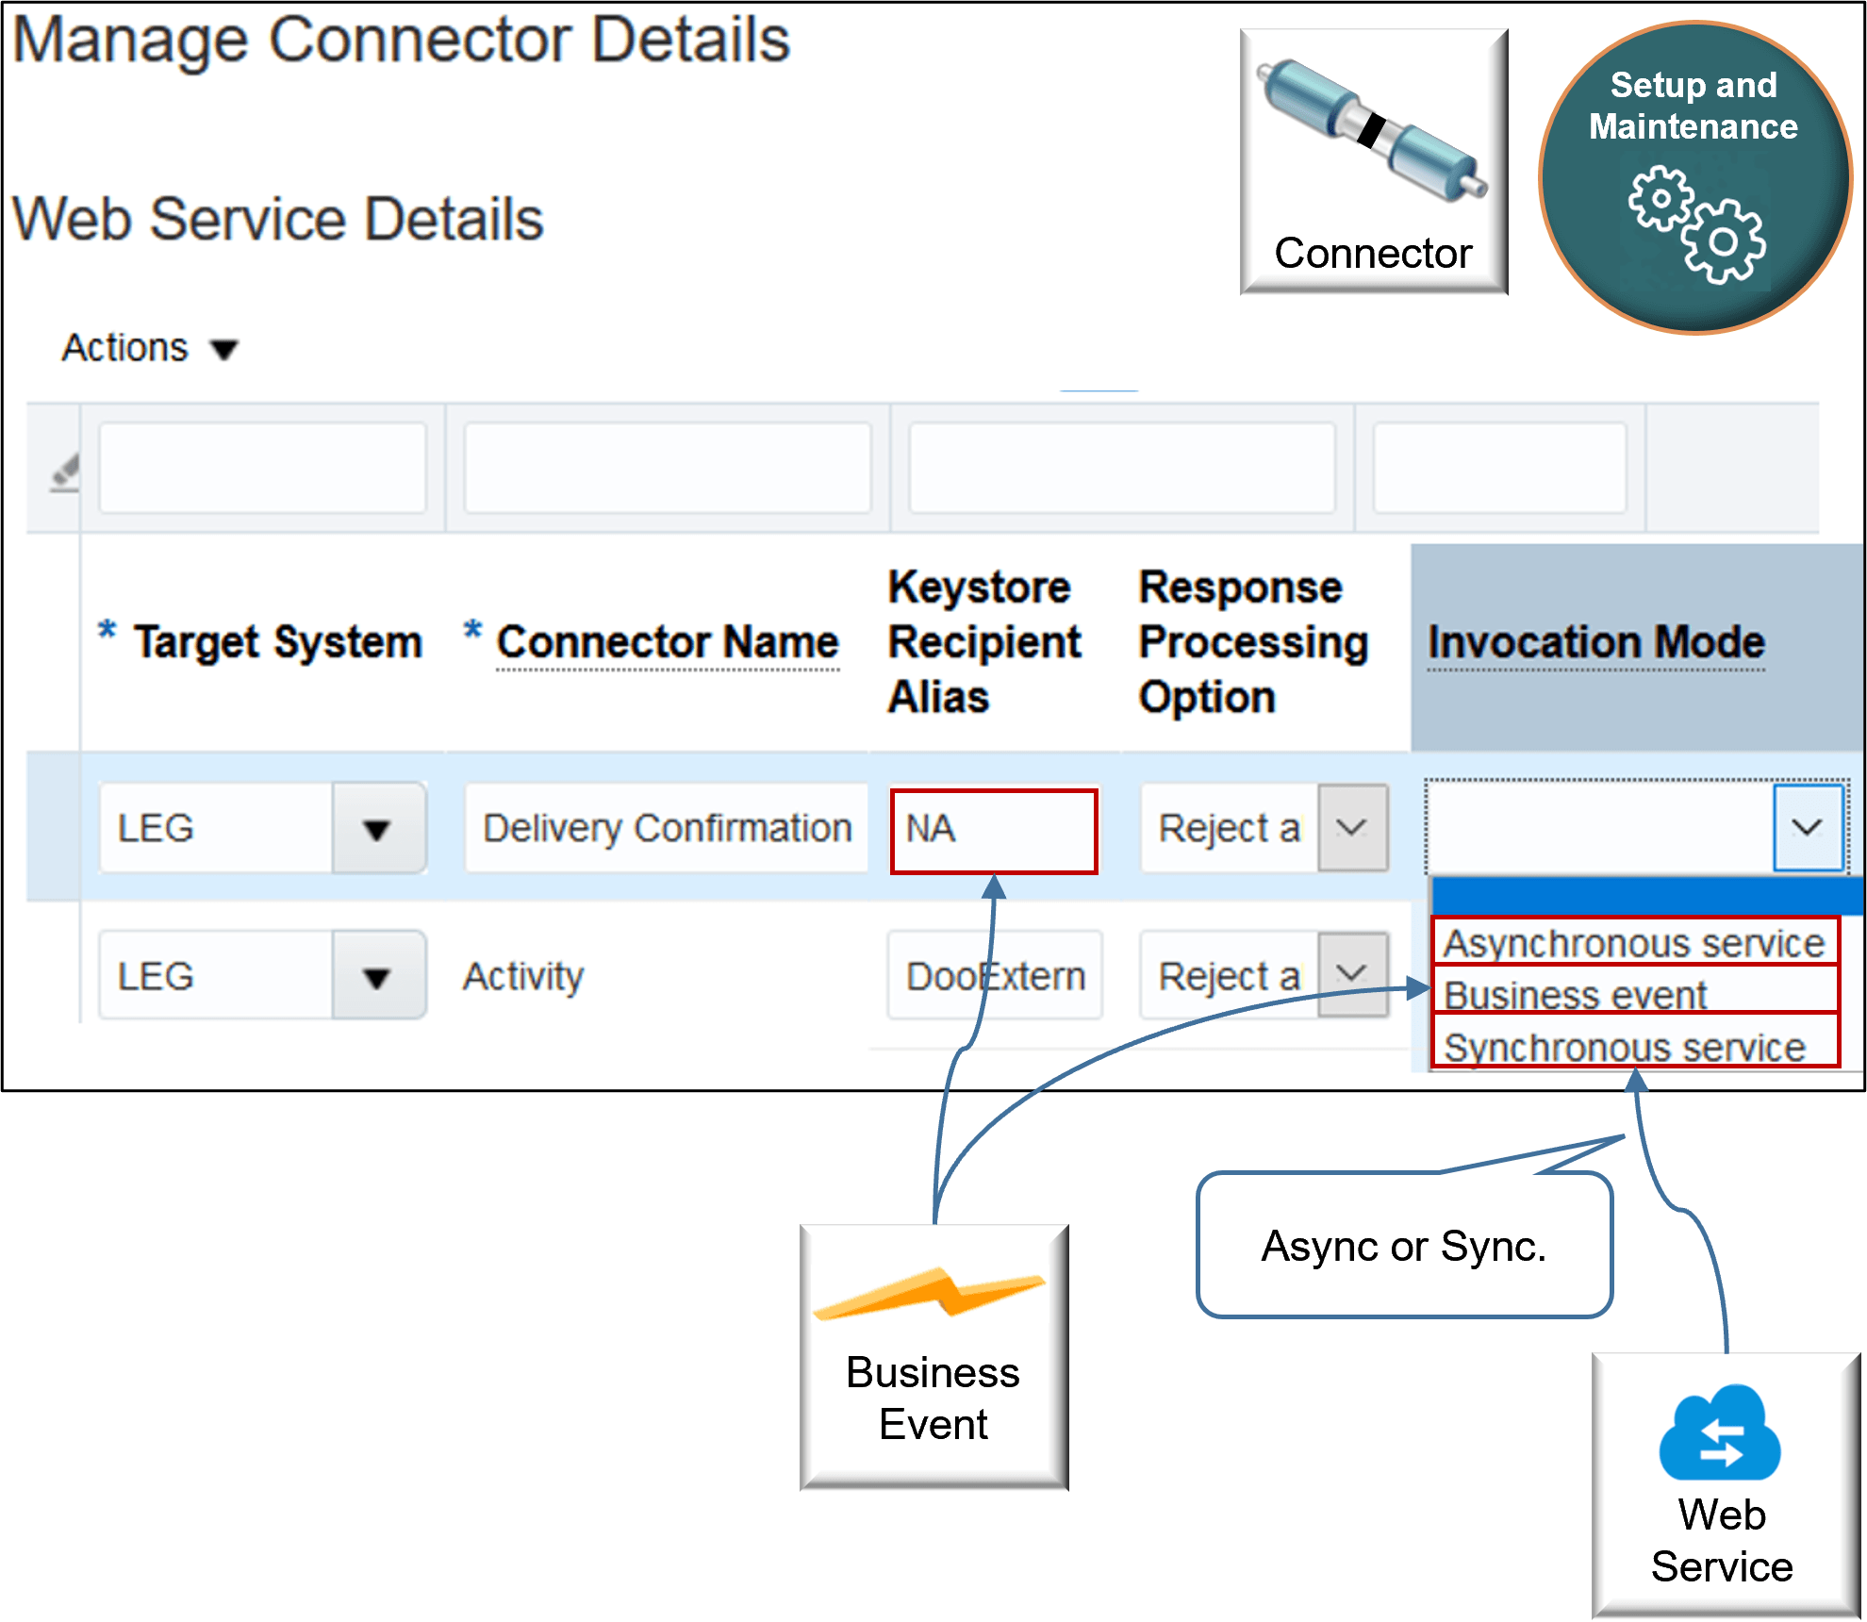Click the Connector Name filter search box

[668, 468]
